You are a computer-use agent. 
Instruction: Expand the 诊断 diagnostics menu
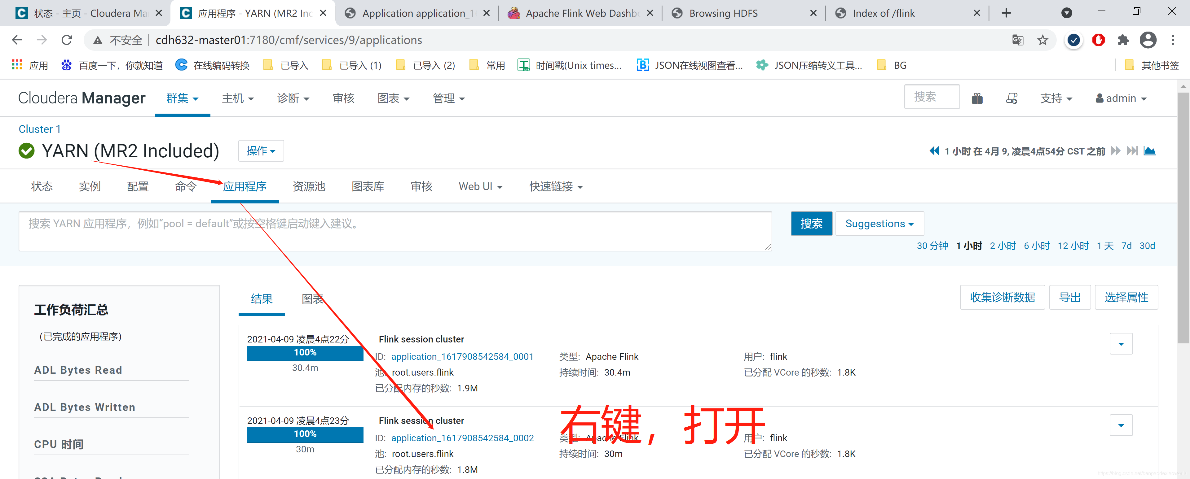293,98
